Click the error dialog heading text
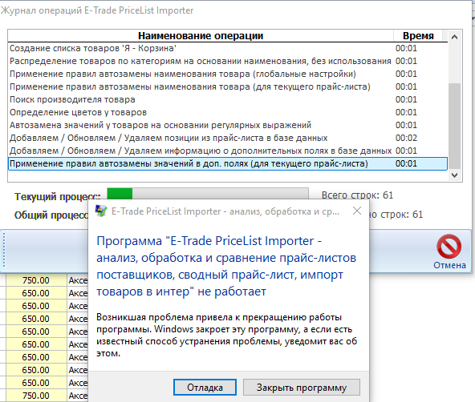Image resolution: width=475 pixels, height=402 pixels. pyautogui.click(x=226, y=266)
